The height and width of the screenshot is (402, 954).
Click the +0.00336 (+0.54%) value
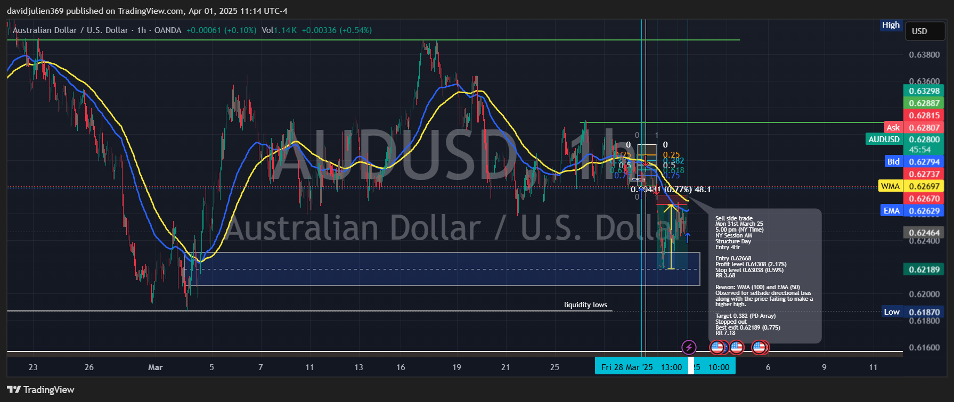coord(337,30)
